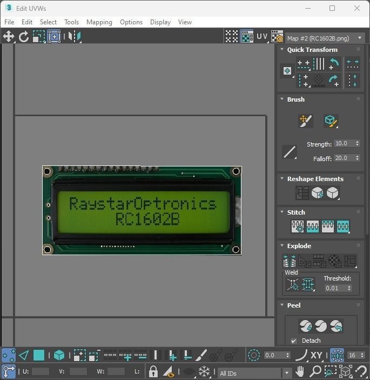This screenshot has height=380, width=370.
Task: Open the Mapping menu
Action: [99, 22]
